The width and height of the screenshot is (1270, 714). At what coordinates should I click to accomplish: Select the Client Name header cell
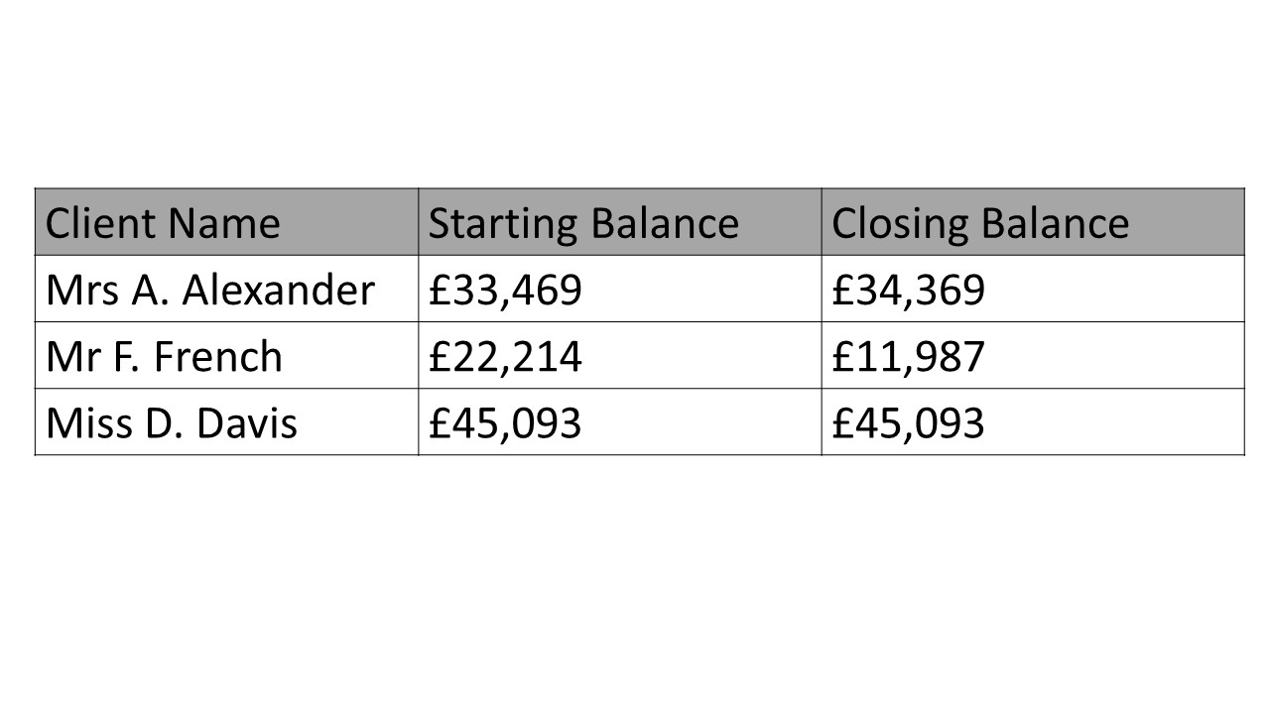[226, 221]
